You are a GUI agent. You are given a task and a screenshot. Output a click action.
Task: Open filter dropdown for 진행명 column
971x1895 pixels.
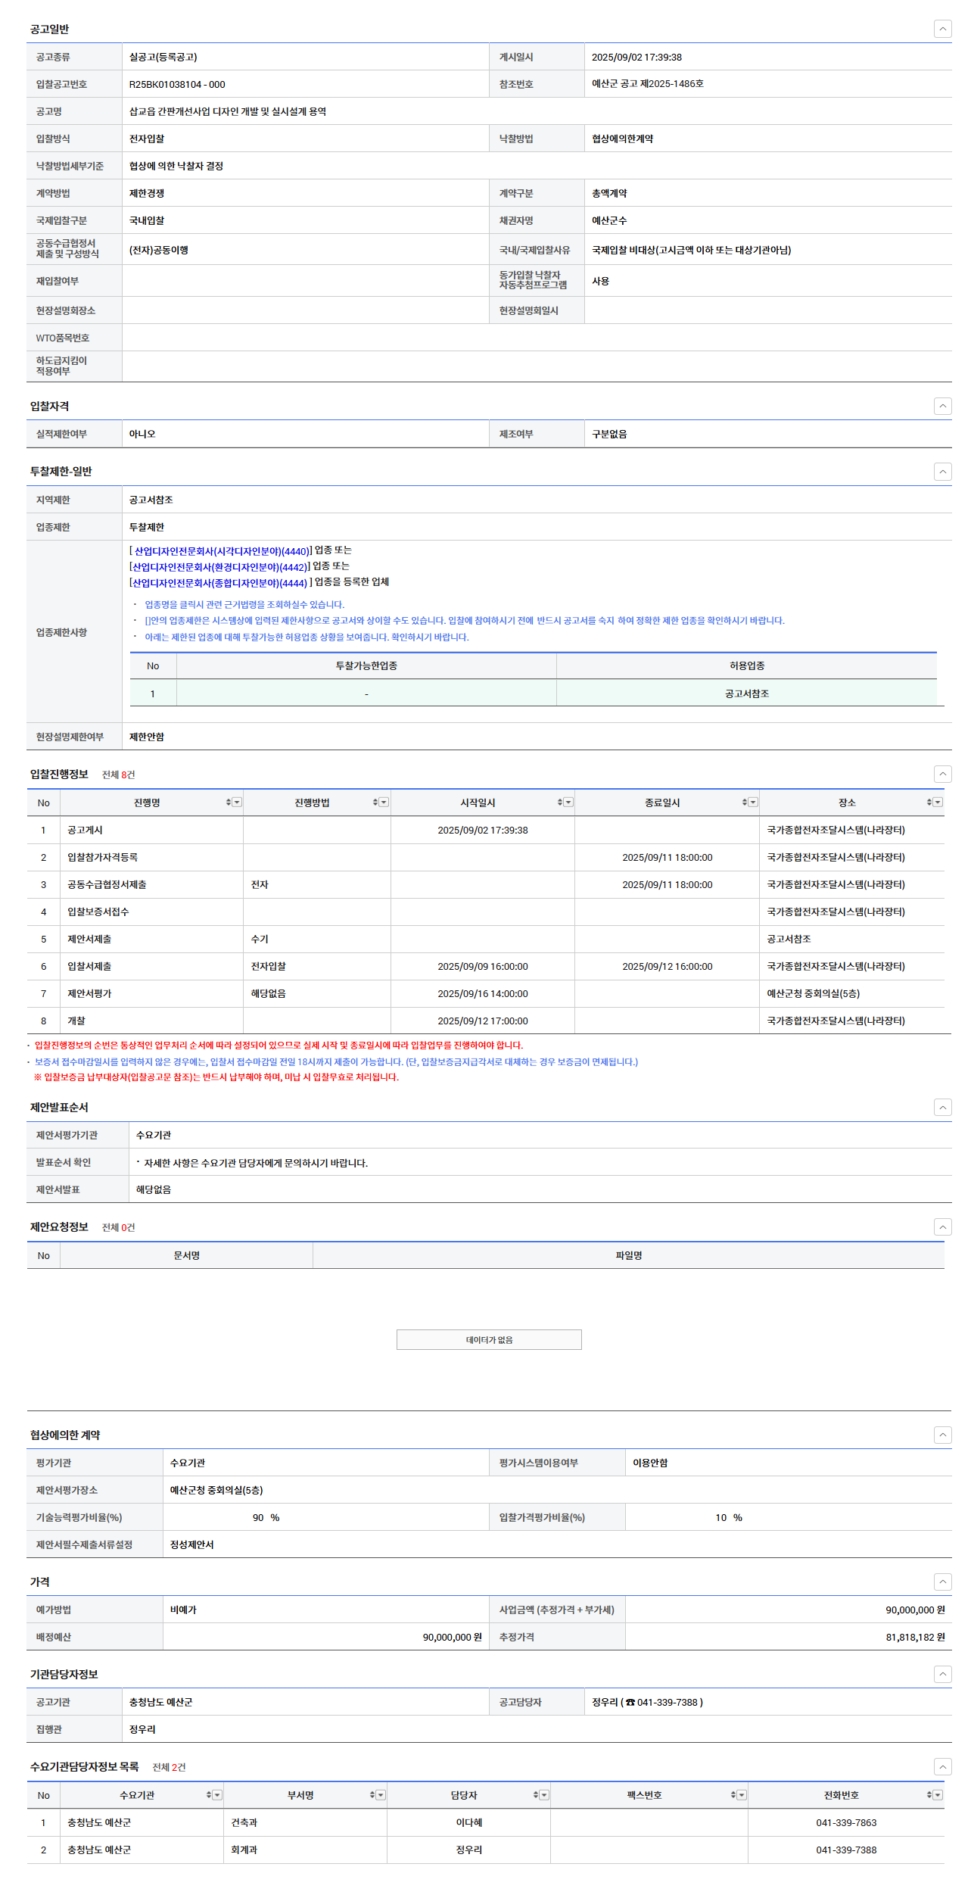tap(237, 802)
